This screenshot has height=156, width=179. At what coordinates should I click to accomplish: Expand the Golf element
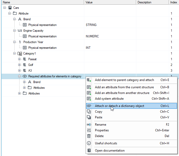19,65
